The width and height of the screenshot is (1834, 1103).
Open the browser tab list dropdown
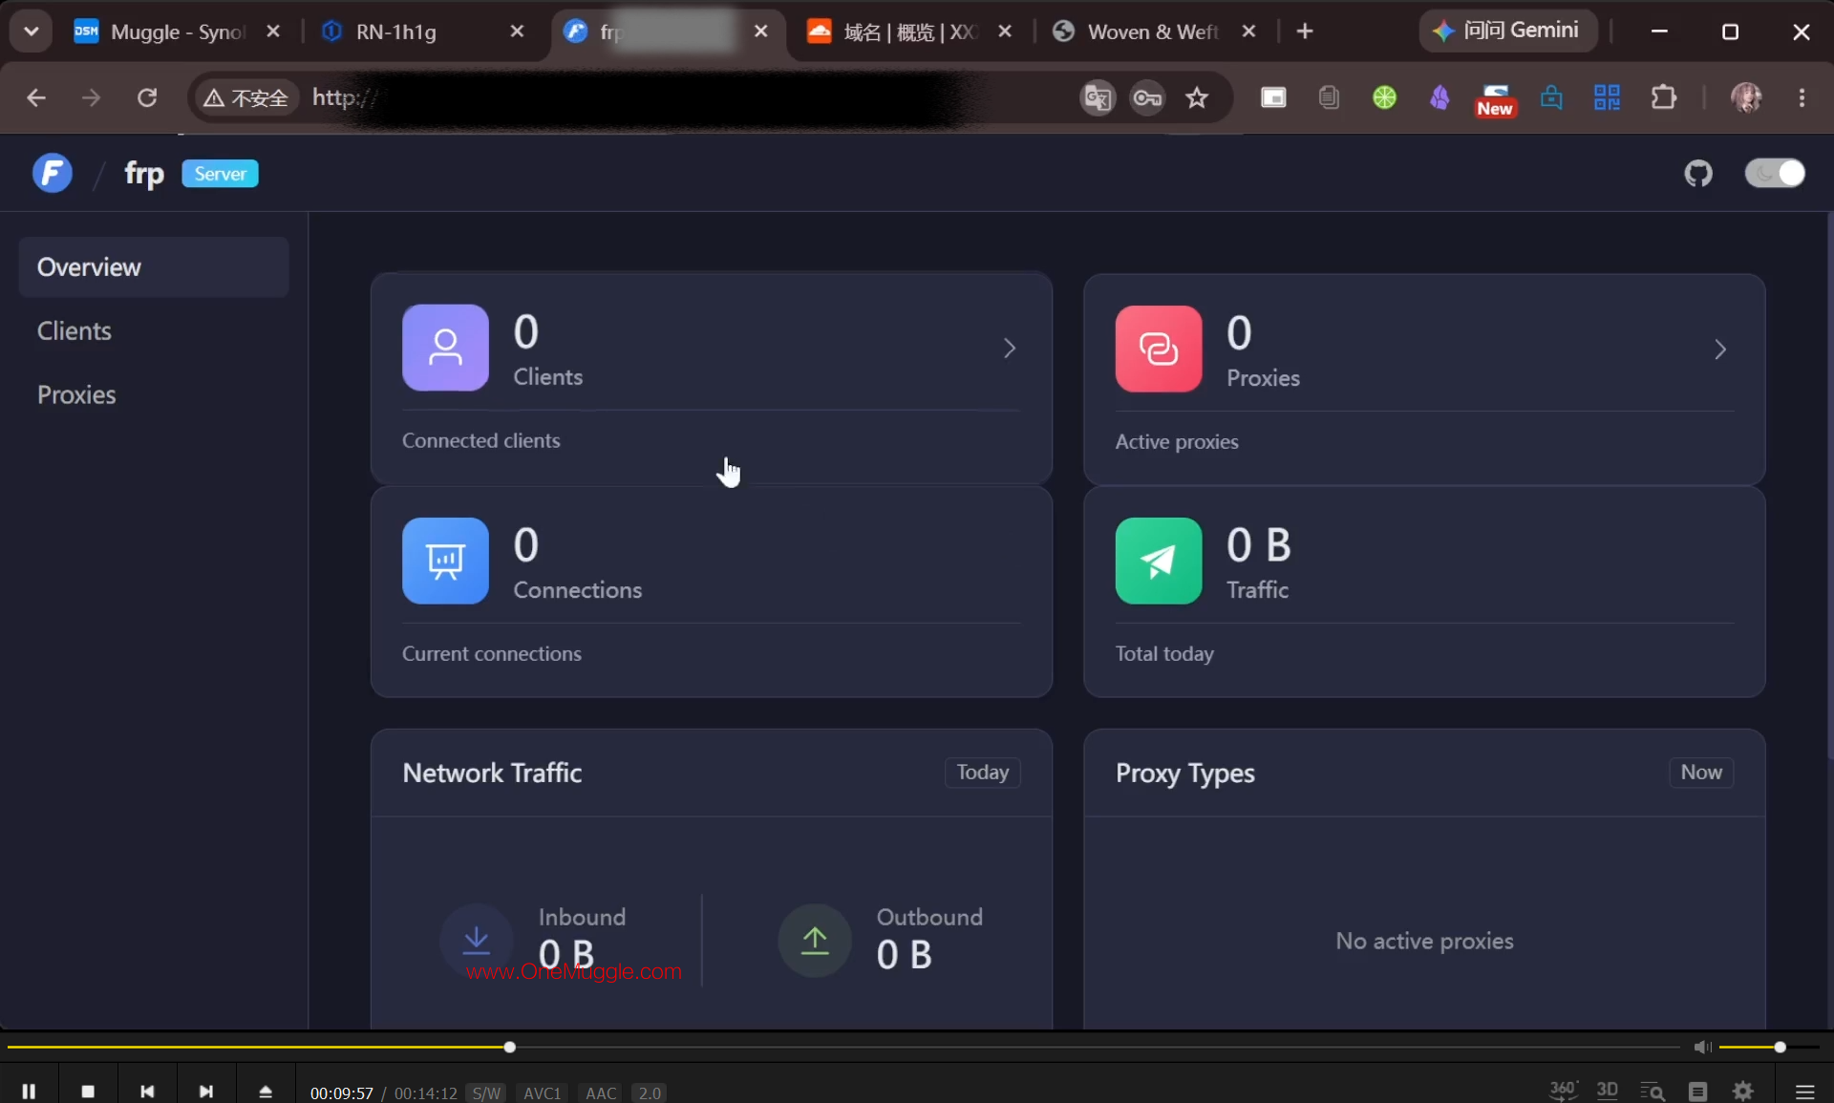coord(32,32)
